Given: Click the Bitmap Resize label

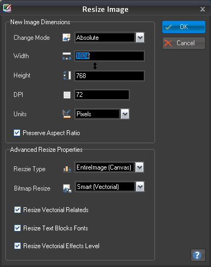Looking at the screenshot, I should click(x=32, y=188).
